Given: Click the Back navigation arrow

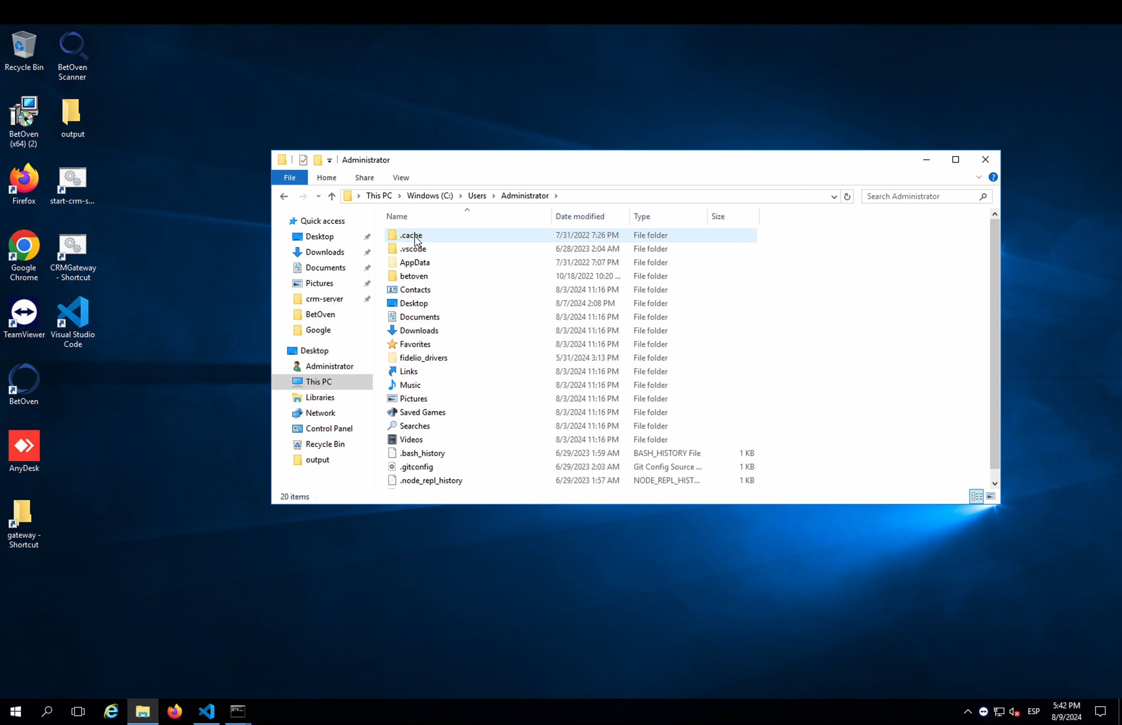Looking at the screenshot, I should click(x=284, y=196).
